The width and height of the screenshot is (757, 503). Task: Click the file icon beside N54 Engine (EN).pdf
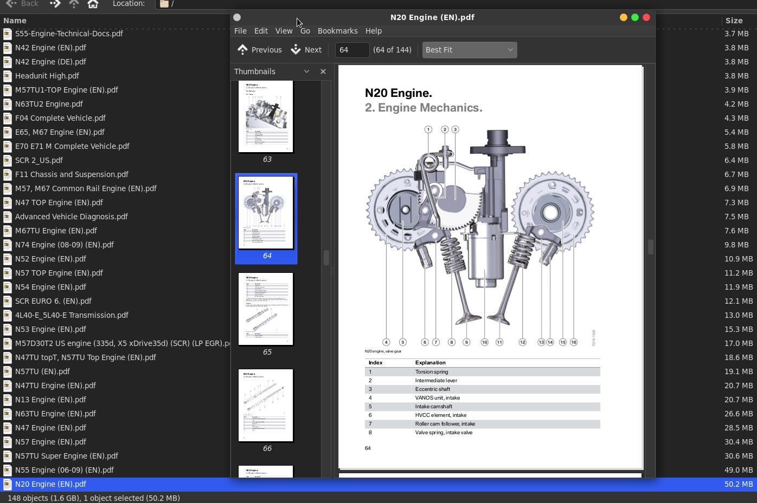(x=8, y=287)
